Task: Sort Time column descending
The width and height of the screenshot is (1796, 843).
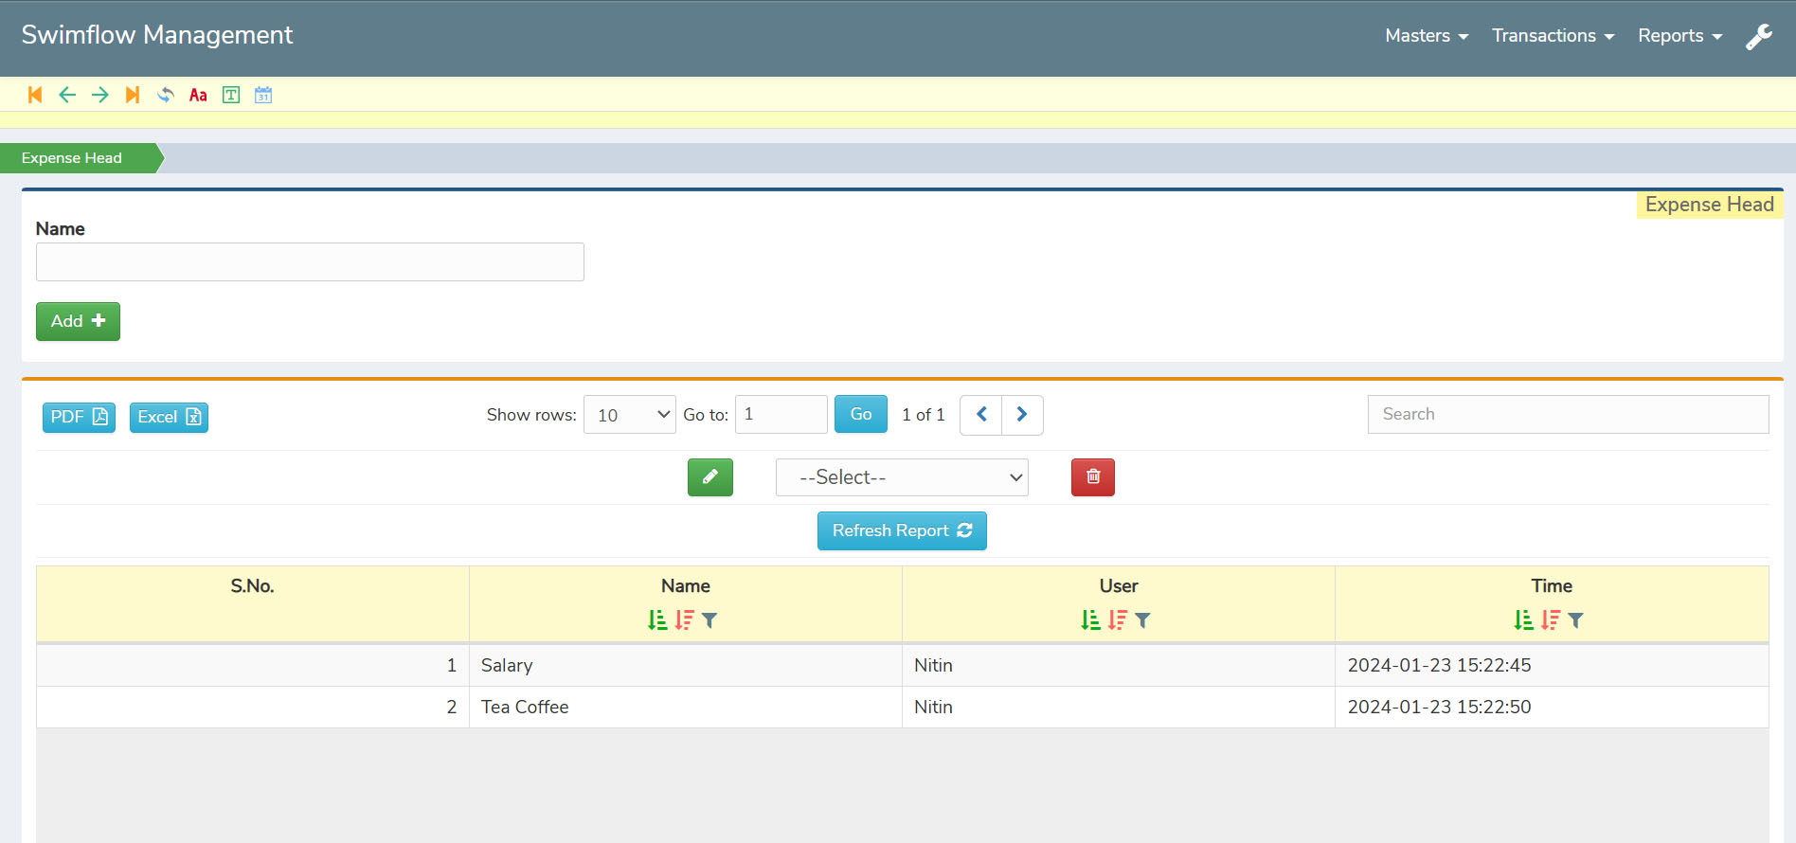Action: point(1550,620)
